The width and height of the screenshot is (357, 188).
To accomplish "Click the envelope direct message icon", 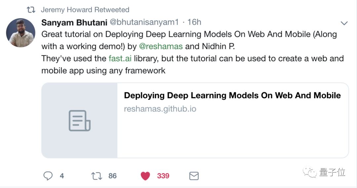I will pos(194,176).
